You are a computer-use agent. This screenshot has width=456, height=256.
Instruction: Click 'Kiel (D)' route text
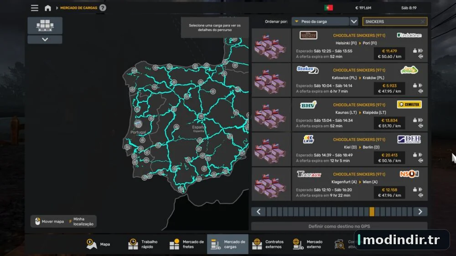click(350, 147)
